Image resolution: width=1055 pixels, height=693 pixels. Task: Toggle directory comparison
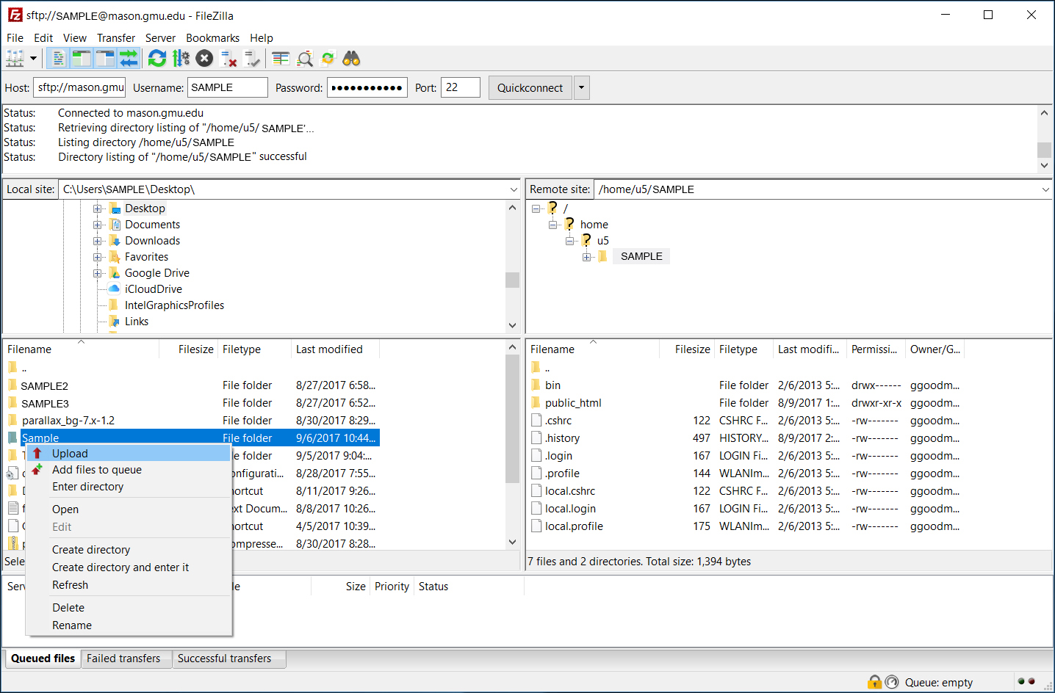[304, 59]
